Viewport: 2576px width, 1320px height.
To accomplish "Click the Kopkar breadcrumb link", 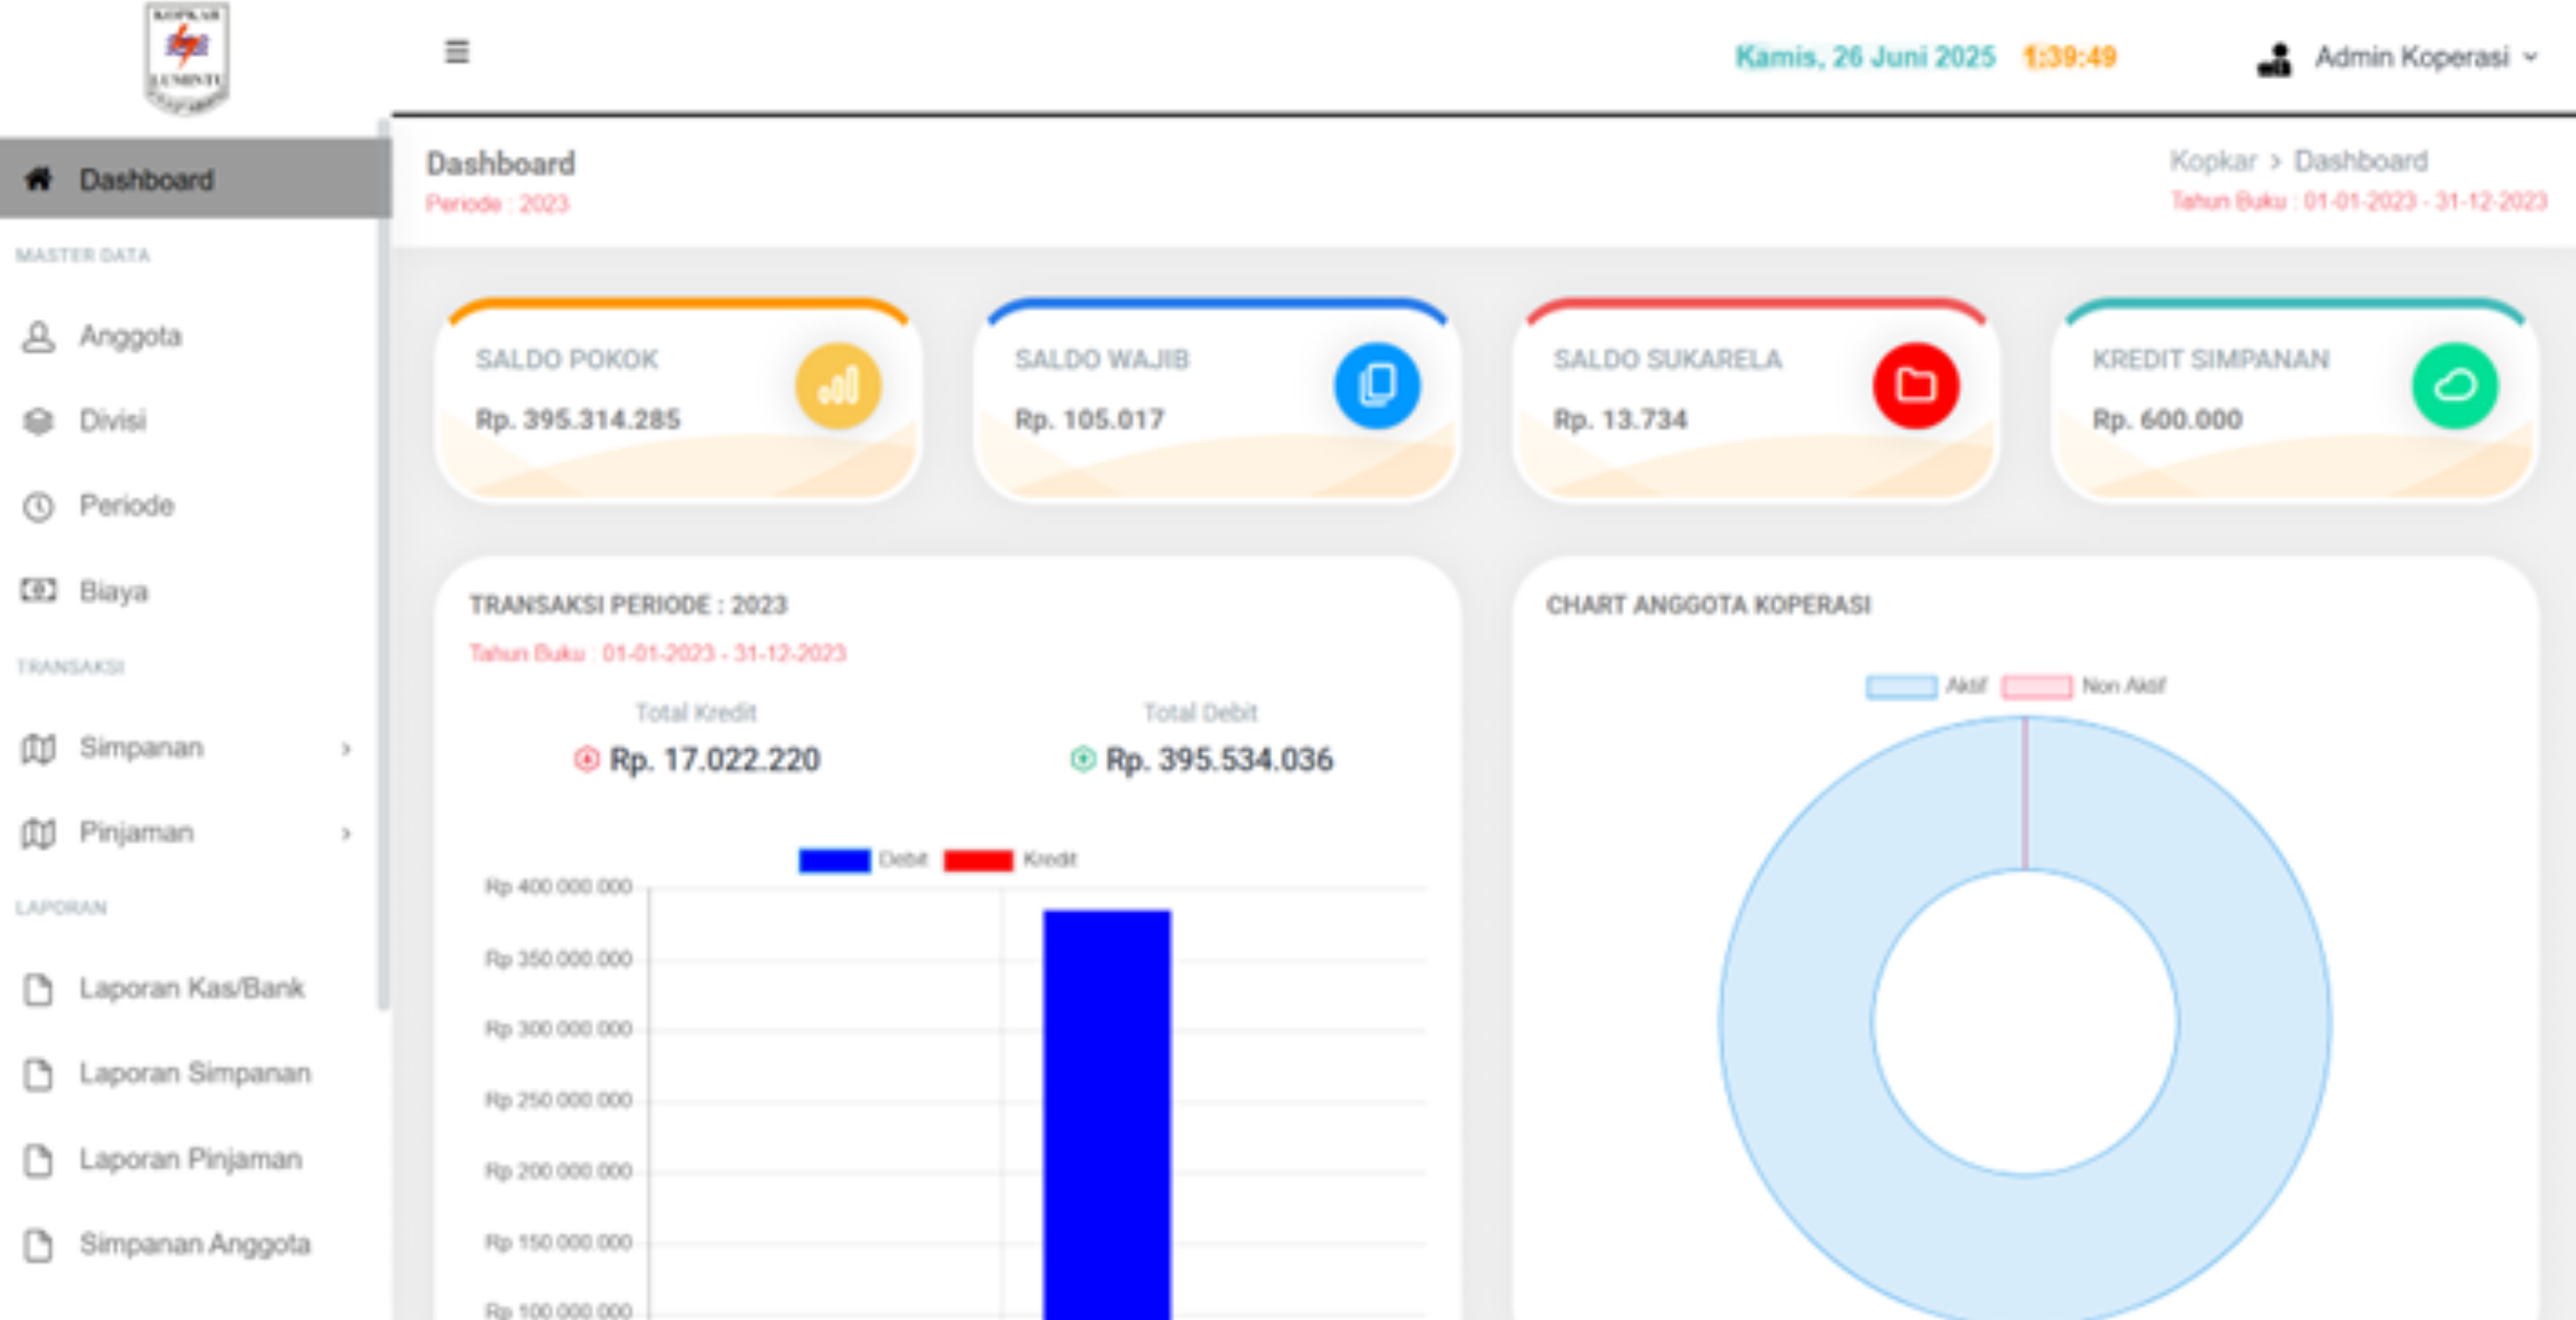I will click(x=2213, y=161).
